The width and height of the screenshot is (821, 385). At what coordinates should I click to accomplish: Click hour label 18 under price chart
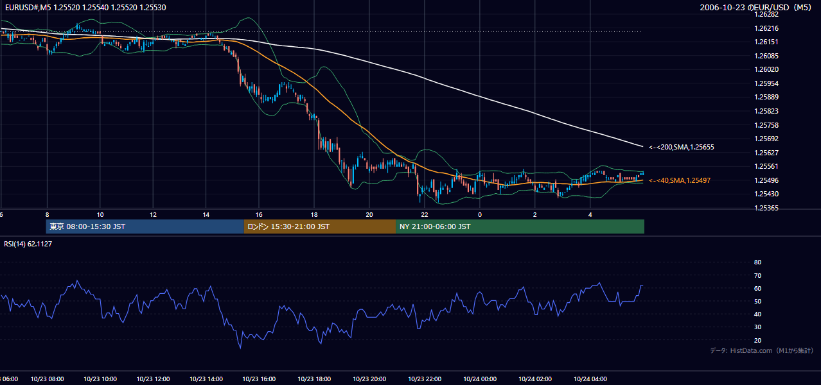coord(313,214)
